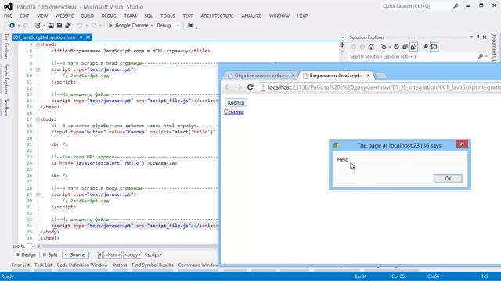
Task: Click Pending Changes Filter icon in Solution Explorer
Action: [383, 47]
